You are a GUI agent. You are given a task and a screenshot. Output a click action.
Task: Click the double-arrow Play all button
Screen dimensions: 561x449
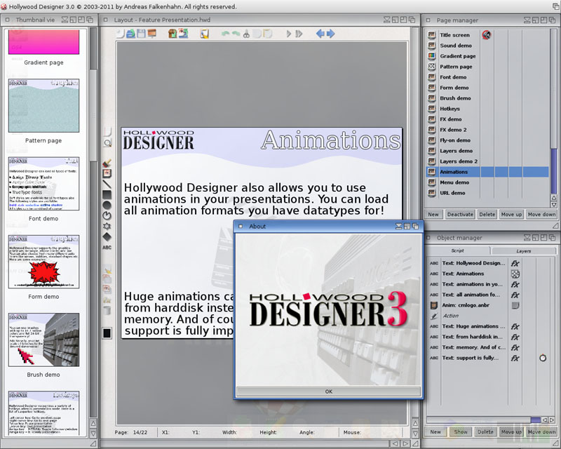299,34
